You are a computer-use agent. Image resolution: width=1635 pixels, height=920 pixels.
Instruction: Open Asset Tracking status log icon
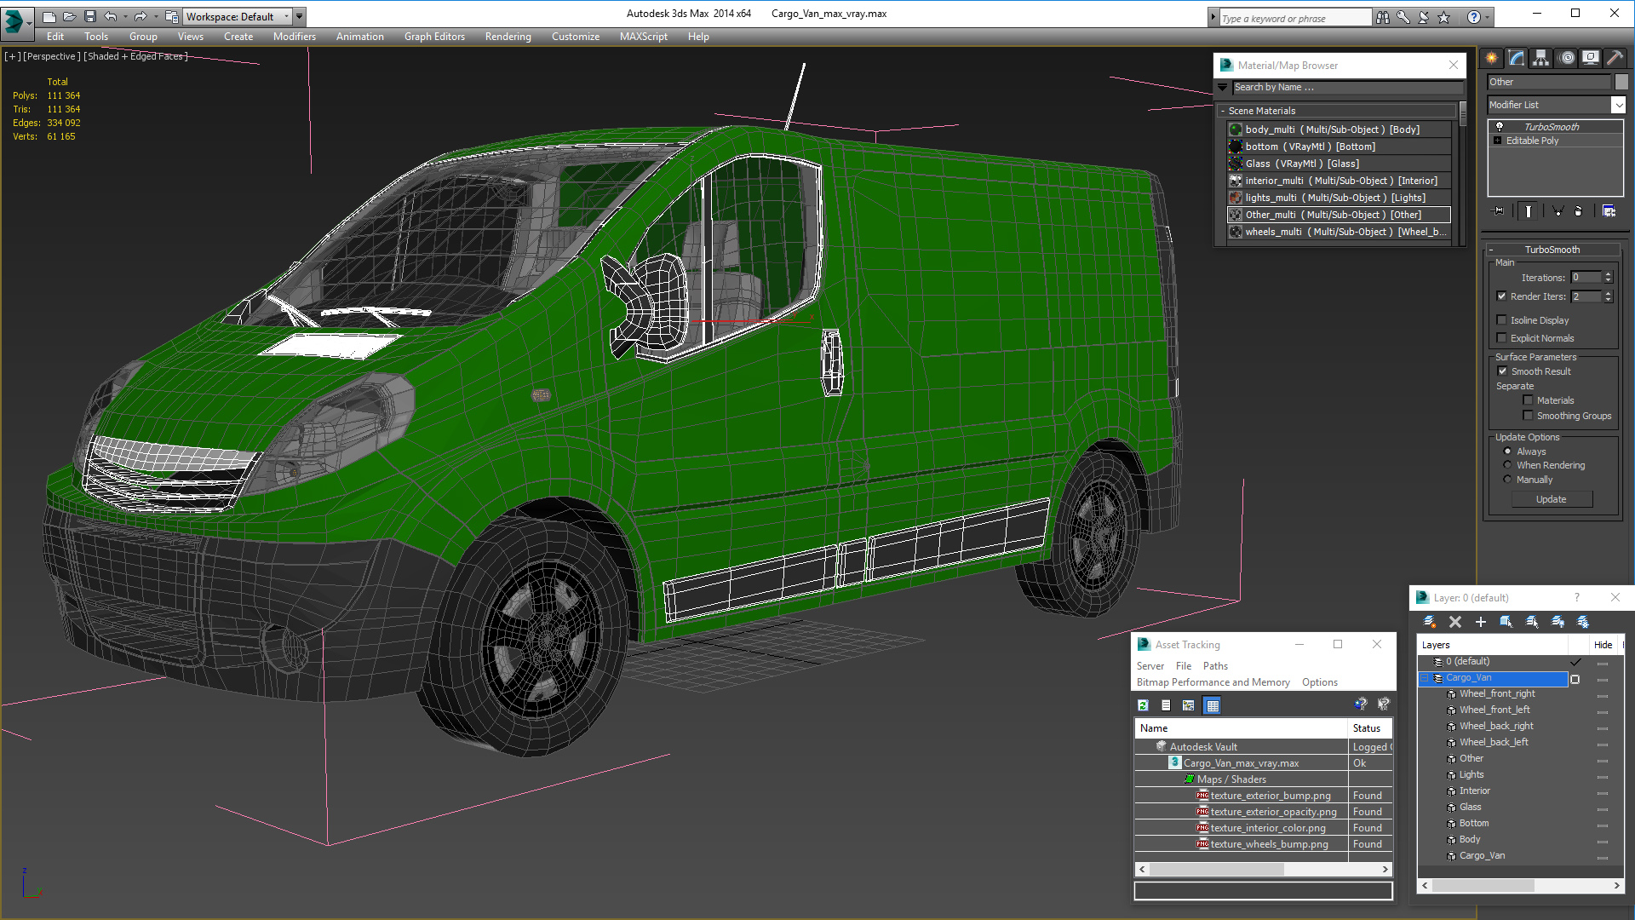click(1166, 705)
